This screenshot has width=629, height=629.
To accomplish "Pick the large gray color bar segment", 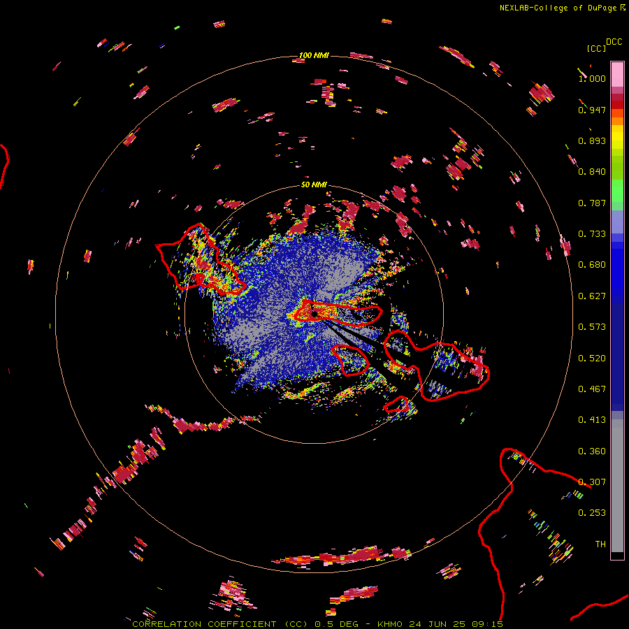I will [617, 486].
